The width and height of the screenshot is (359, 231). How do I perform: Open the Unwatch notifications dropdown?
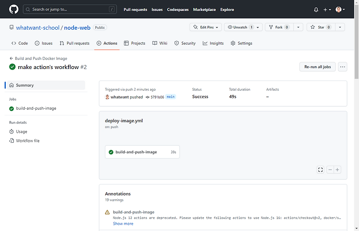tap(243, 27)
